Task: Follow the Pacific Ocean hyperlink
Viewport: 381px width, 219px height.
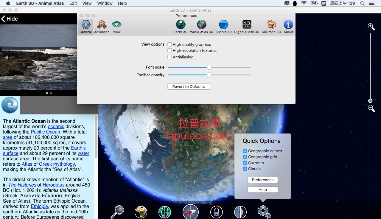Action: [x=45, y=132]
